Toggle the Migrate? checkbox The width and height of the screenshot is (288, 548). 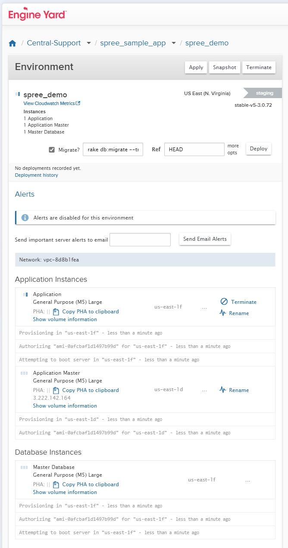click(52, 150)
